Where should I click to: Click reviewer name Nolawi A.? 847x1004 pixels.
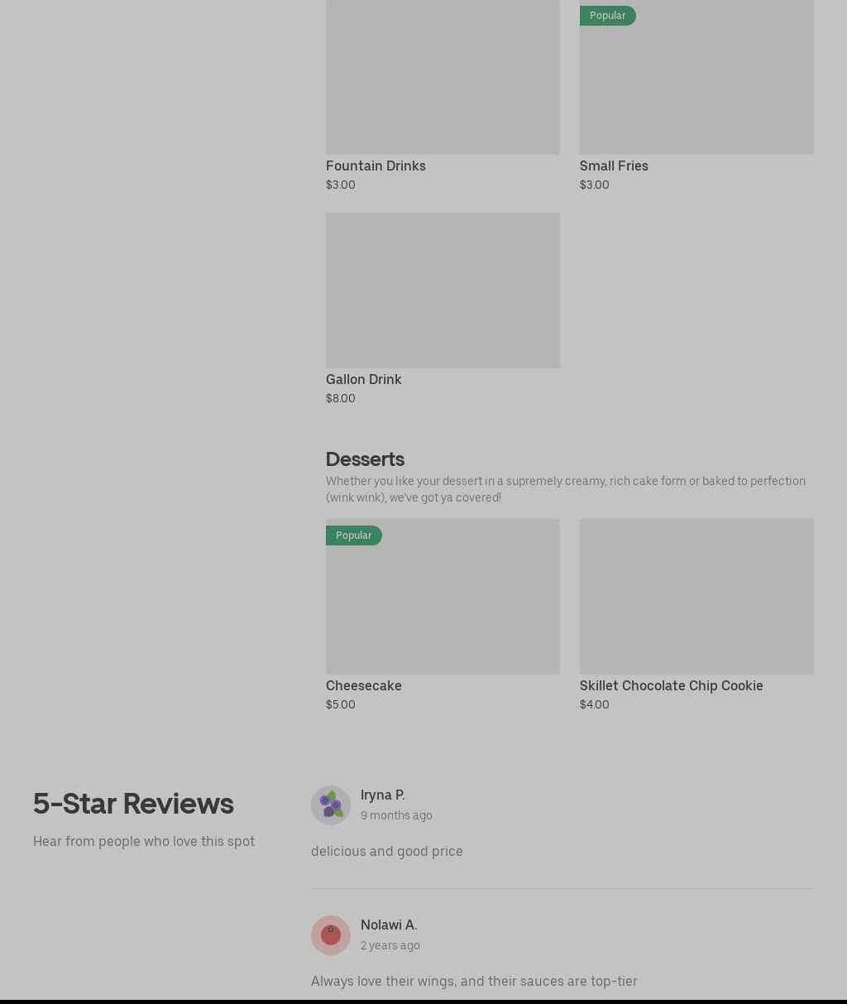[389, 925]
